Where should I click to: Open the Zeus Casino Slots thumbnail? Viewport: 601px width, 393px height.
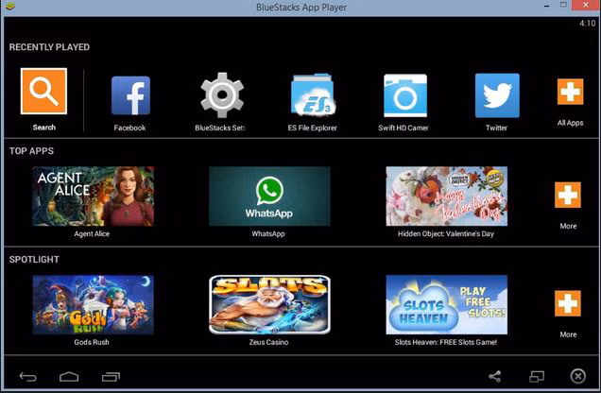(269, 304)
